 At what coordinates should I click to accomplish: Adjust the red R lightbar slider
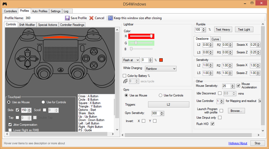141,36
